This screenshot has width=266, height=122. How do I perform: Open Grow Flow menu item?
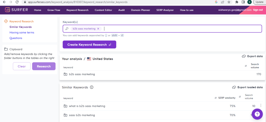point(54,10)
